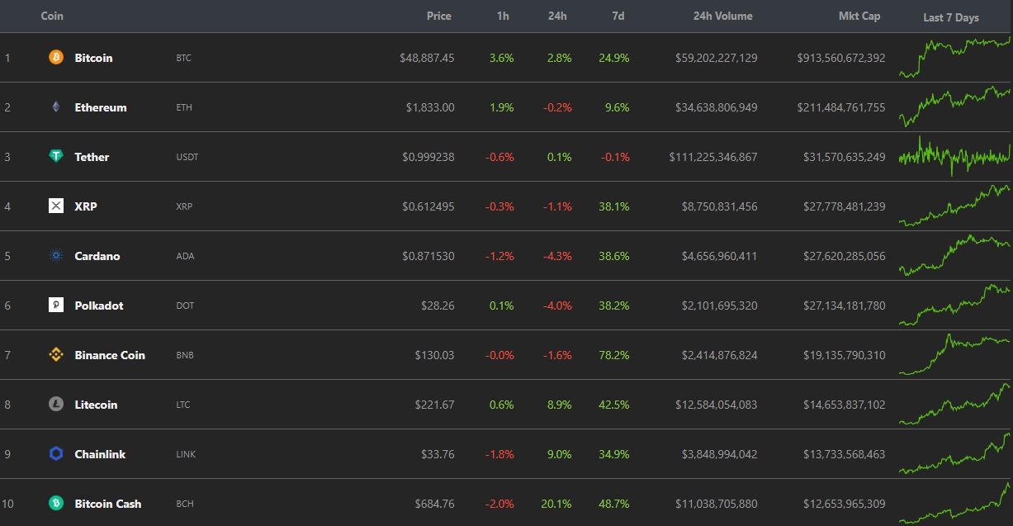
Task: Sort by the 7d change header
Action: point(619,17)
